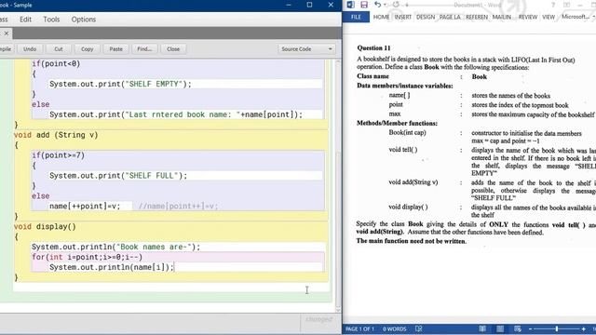The height and width of the screenshot is (335, 596).
Task: Click 'Data members/instance variables:' text in Word
Action: 405,86
